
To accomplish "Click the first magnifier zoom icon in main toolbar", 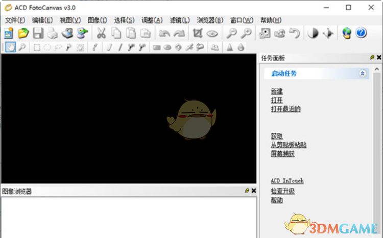I will pyautogui.click(x=231, y=33).
